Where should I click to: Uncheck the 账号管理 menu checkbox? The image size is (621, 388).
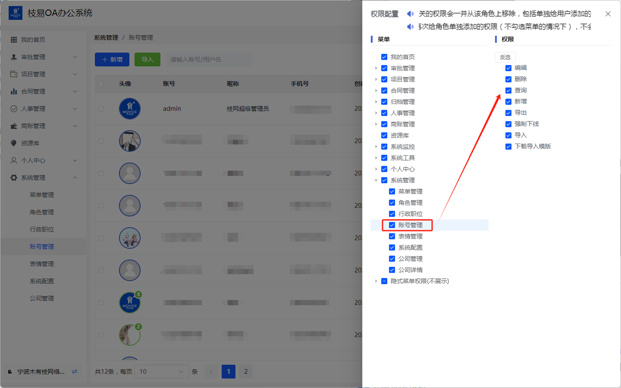pyautogui.click(x=392, y=225)
